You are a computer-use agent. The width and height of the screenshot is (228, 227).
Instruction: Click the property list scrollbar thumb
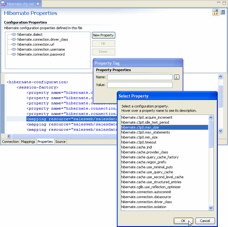tap(211, 134)
